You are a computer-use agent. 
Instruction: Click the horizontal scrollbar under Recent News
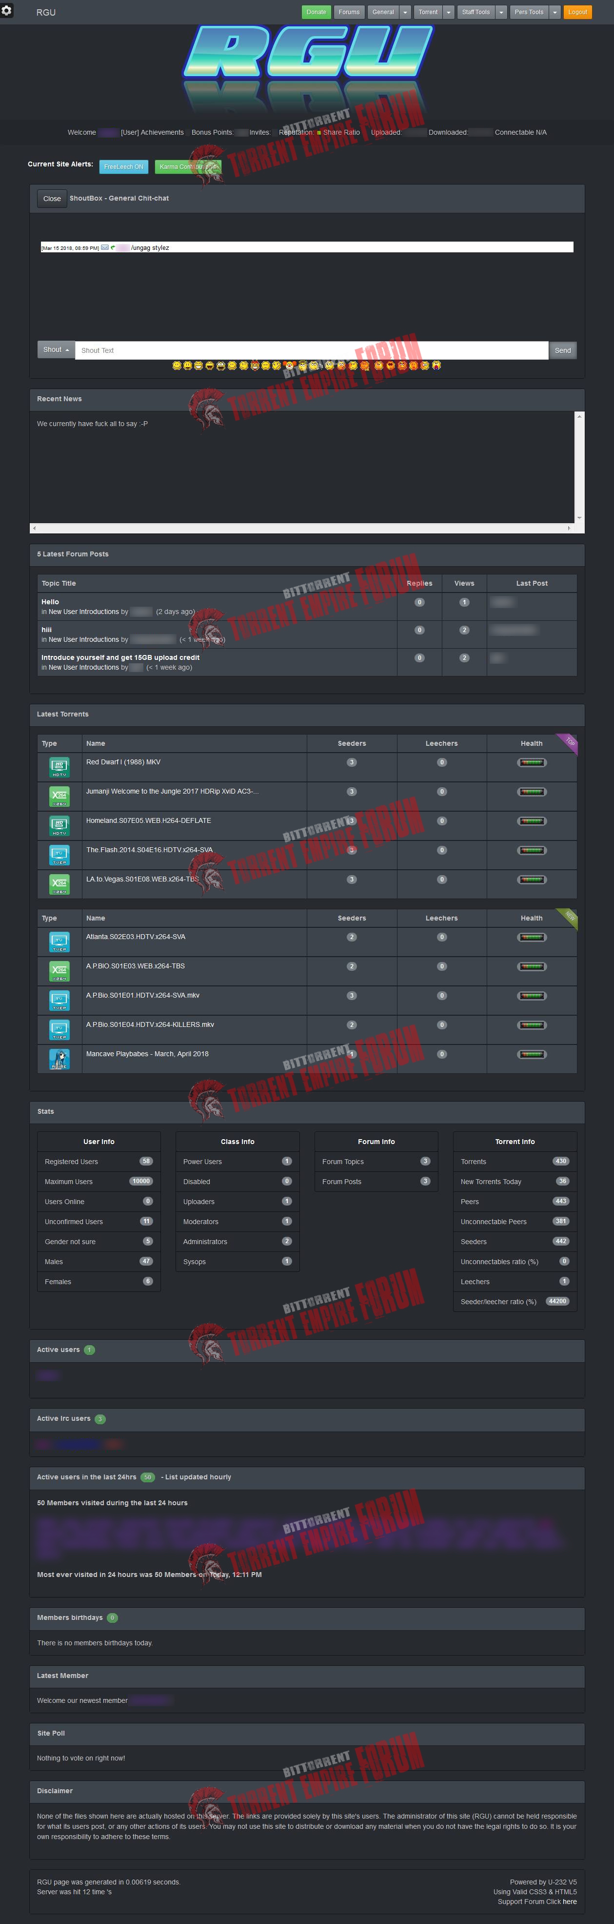click(301, 528)
